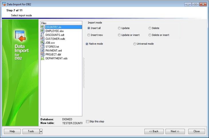Select the Insert new import mode

(x=89, y=35)
